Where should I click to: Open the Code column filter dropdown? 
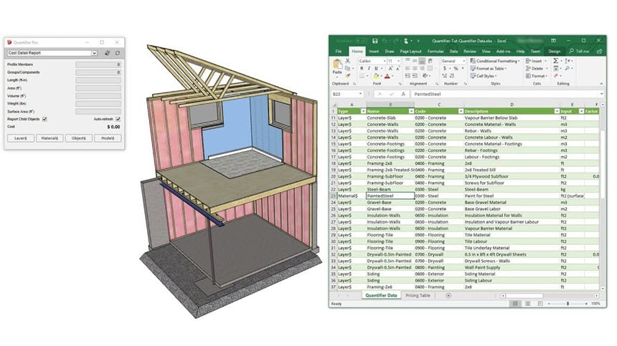click(x=461, y=111)
